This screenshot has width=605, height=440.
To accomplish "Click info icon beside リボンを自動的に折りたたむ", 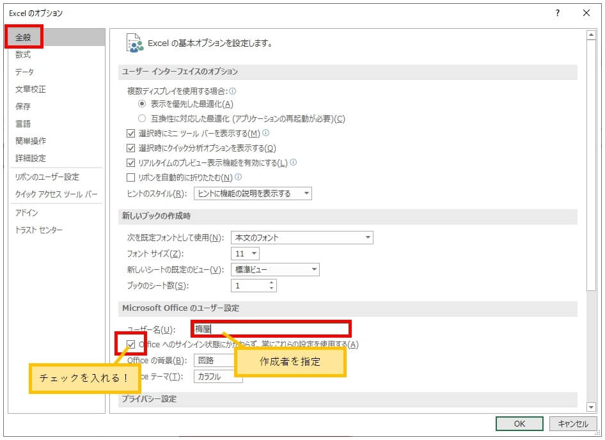I will 238,177.
